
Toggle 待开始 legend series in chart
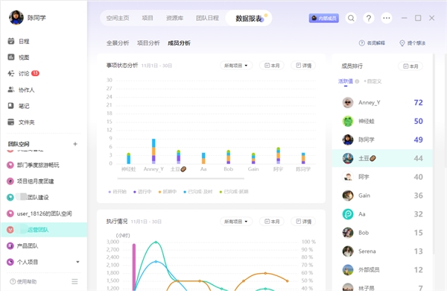pyautogui.click(x=118, y=192)
